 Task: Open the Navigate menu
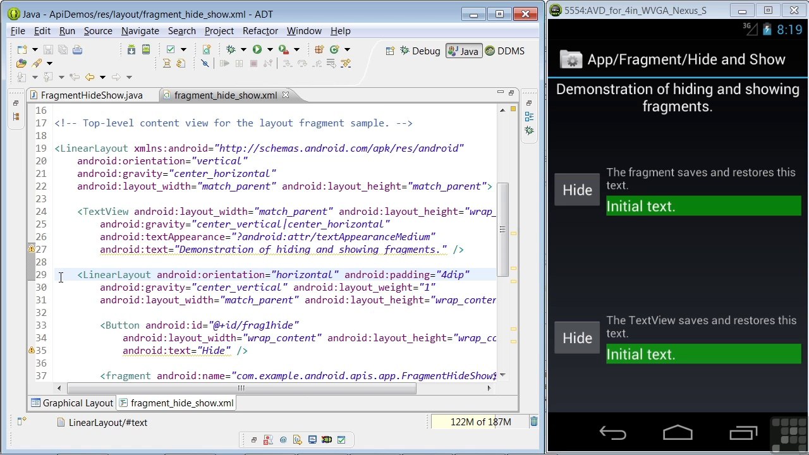[x=140, y=31]
